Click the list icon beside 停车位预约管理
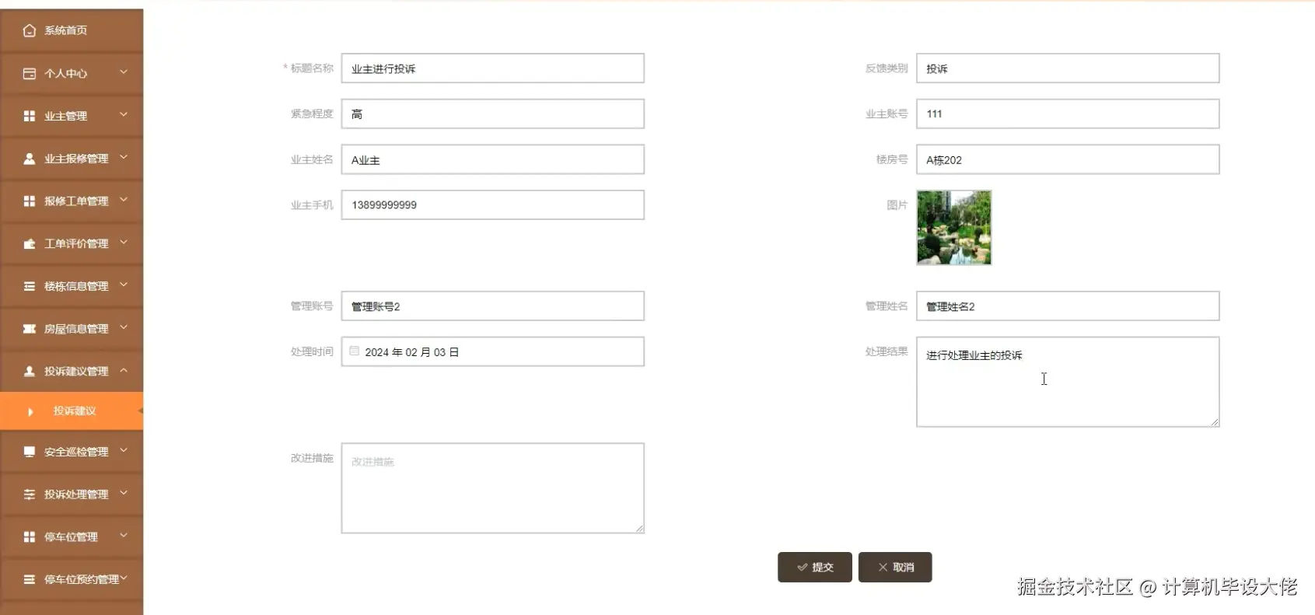 point(30,579)
